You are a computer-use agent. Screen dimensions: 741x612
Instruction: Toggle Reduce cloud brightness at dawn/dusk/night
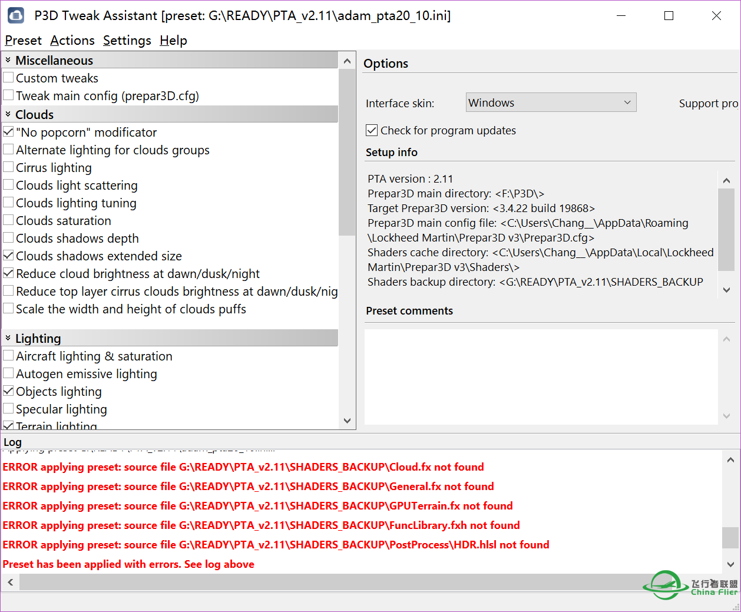pos(9,273)
